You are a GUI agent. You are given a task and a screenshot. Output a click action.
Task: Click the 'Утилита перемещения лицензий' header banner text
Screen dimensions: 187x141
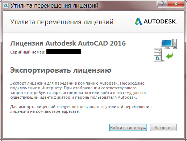coord(62,22)
